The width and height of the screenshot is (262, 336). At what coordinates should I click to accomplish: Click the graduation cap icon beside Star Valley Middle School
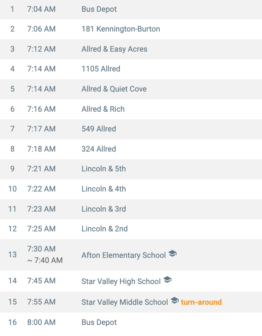pos(174,300)
